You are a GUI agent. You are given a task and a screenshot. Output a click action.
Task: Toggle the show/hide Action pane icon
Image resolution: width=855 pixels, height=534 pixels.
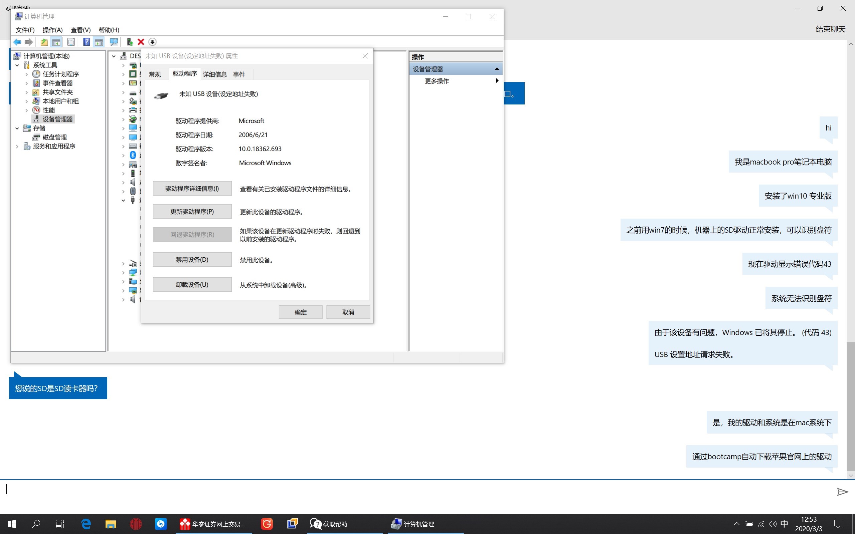[x=99, y=42]
